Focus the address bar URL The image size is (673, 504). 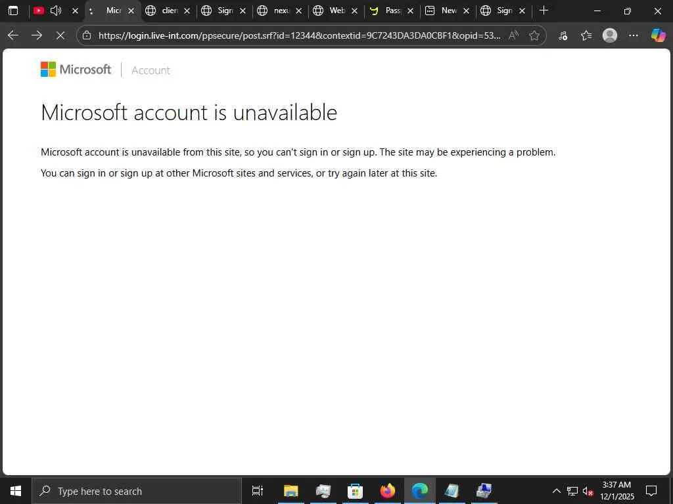point(299,35)
